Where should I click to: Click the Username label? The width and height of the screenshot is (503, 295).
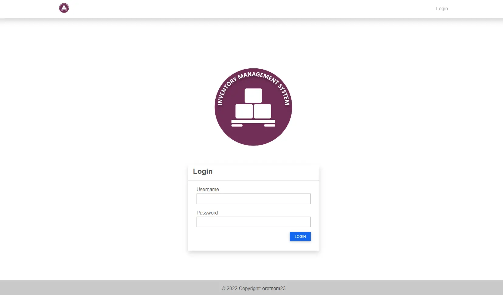pos(208,189)
